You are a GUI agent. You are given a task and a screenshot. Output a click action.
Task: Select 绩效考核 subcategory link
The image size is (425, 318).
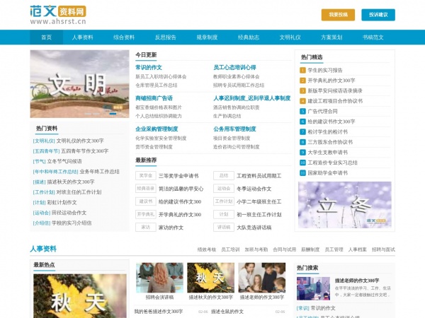206,249
